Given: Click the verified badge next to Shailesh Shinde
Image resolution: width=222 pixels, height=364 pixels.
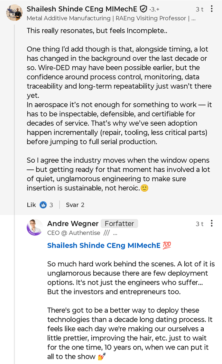Looking at the screenshot, I should [143, 9].
